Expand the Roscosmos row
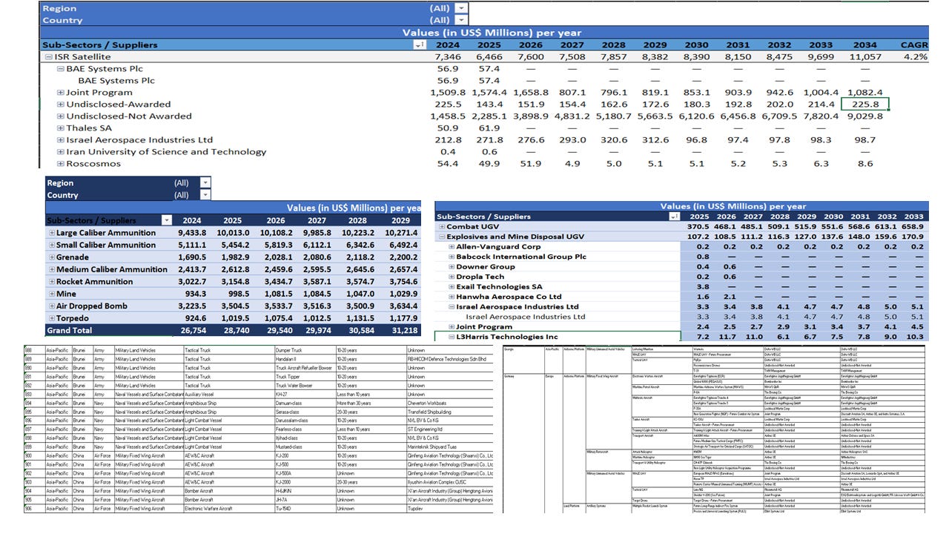Viewport: 949px width, 534px height. pos(61,163)
